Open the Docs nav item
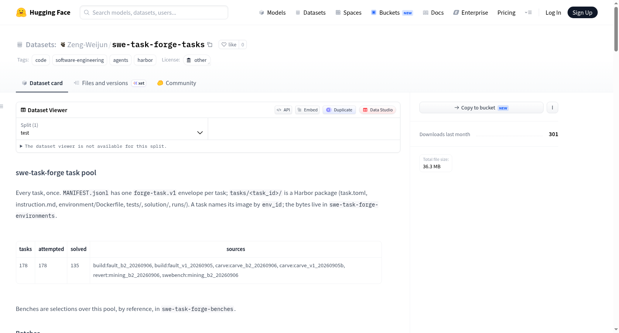Image resolution: width=619 pixels, height=333 pixels. point(433,12)
